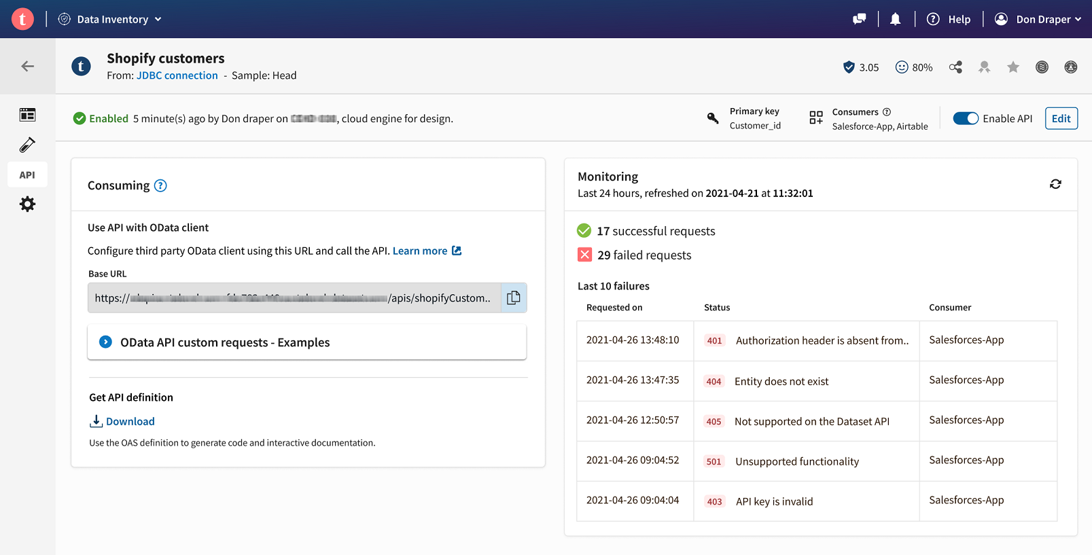Screen dimensions: 1092x555
Task: Click the back arrow icon
Action: tap(27, 66)
